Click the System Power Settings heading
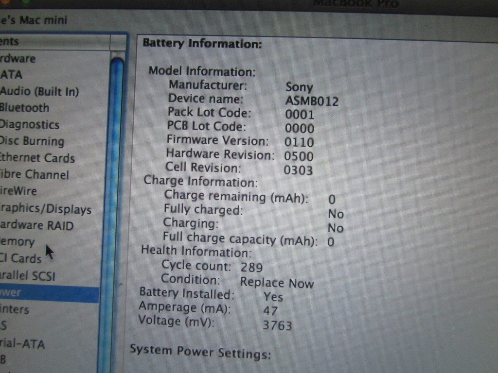This screenshot has height=373, width=498. (x=200, y=352)
